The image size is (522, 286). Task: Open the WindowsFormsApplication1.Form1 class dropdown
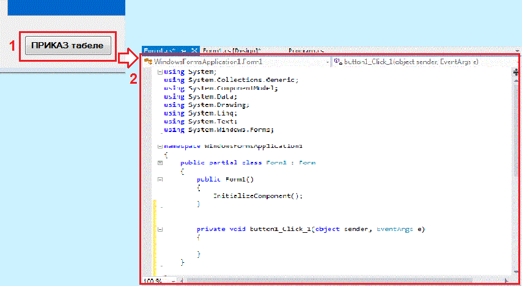237,62
